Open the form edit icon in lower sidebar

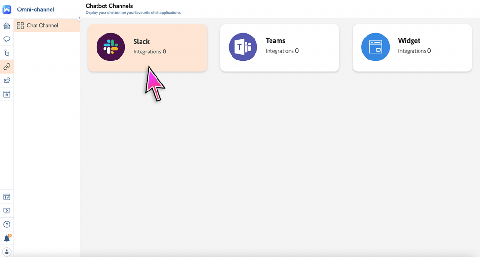(7, 197)
